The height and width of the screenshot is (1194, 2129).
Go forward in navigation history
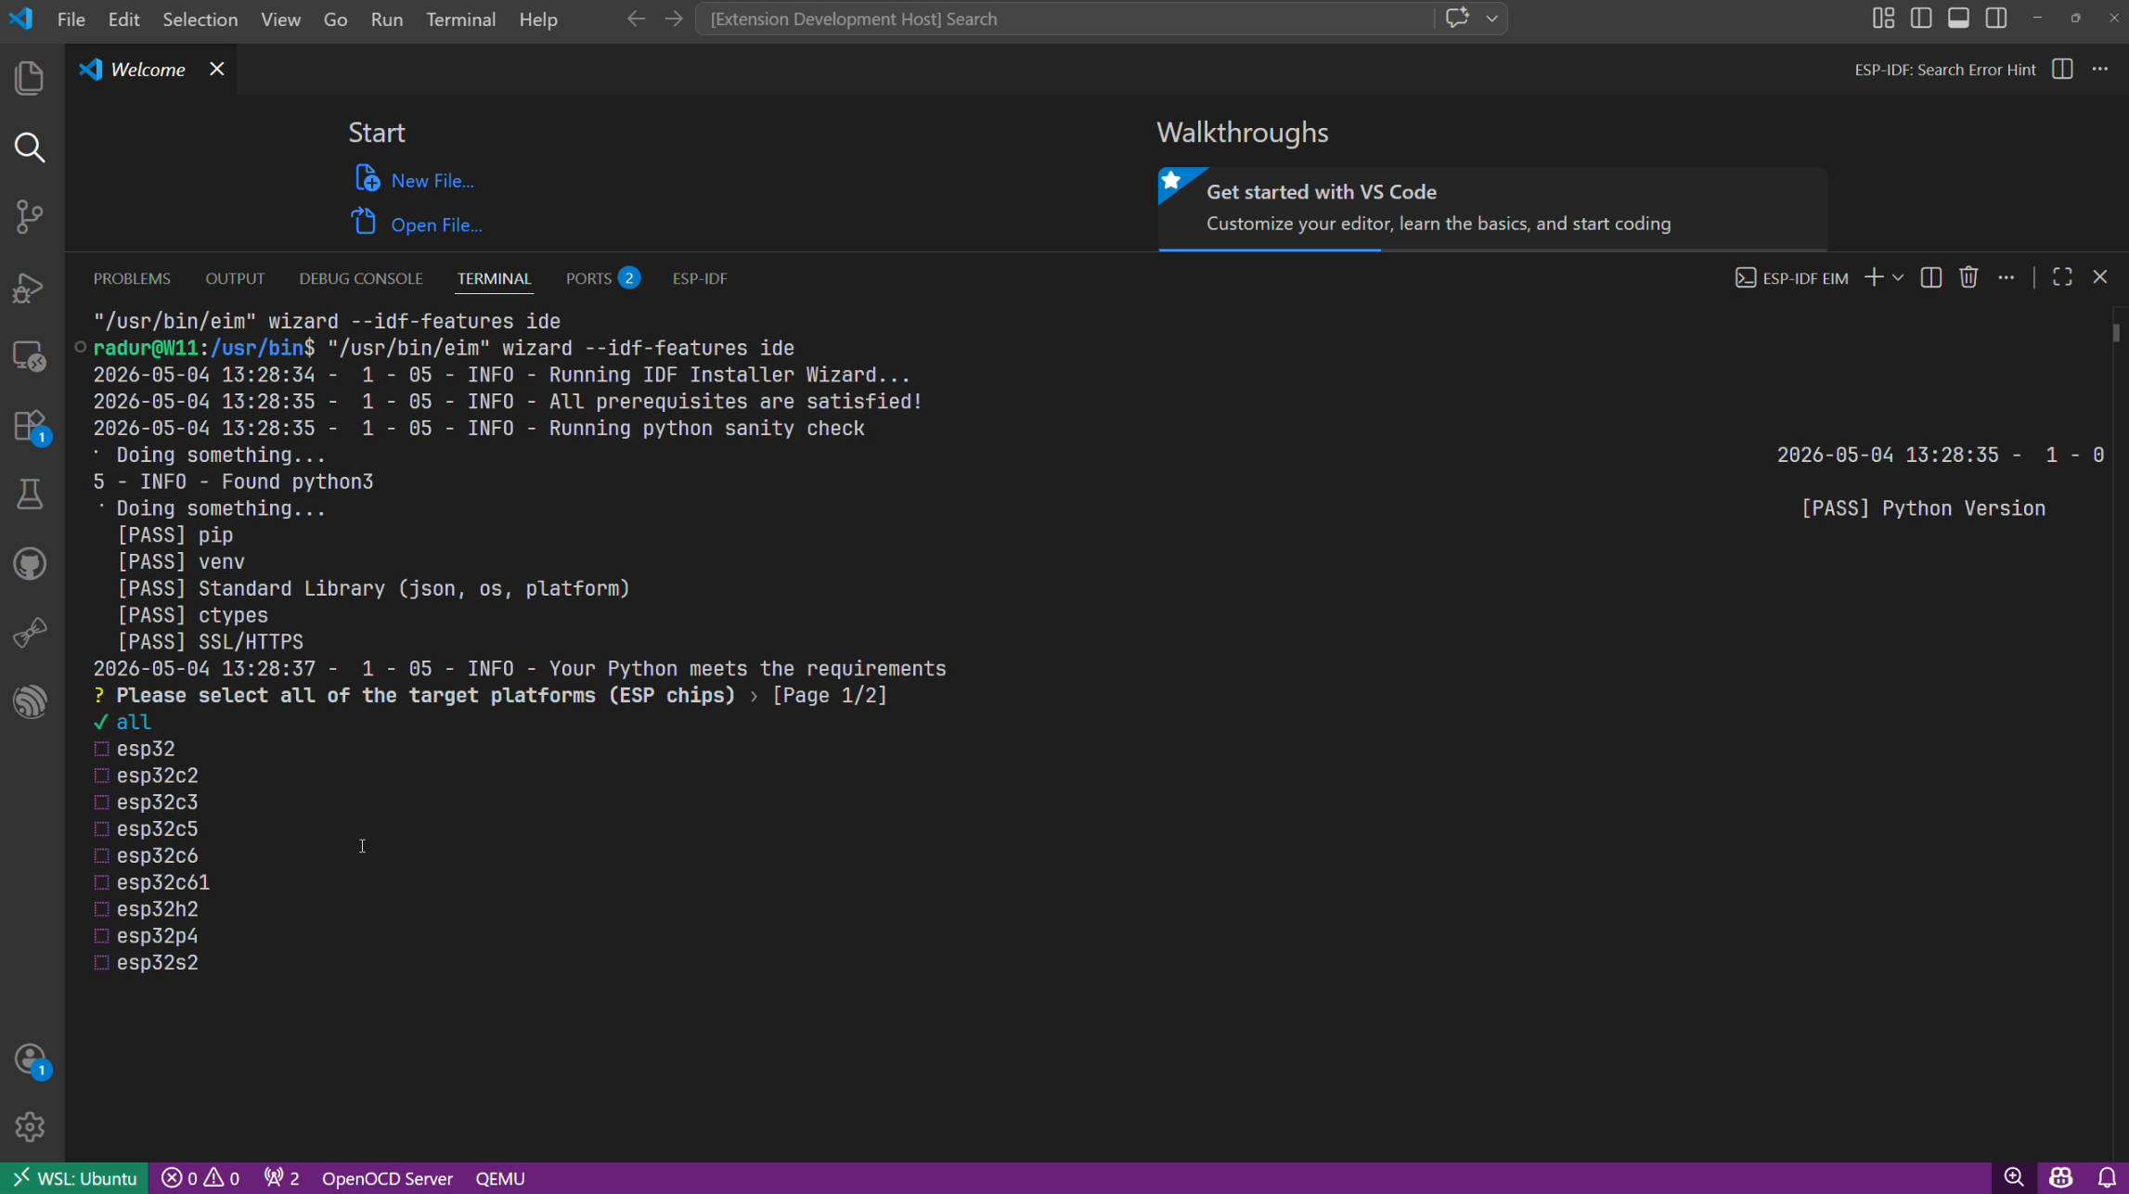674,19
